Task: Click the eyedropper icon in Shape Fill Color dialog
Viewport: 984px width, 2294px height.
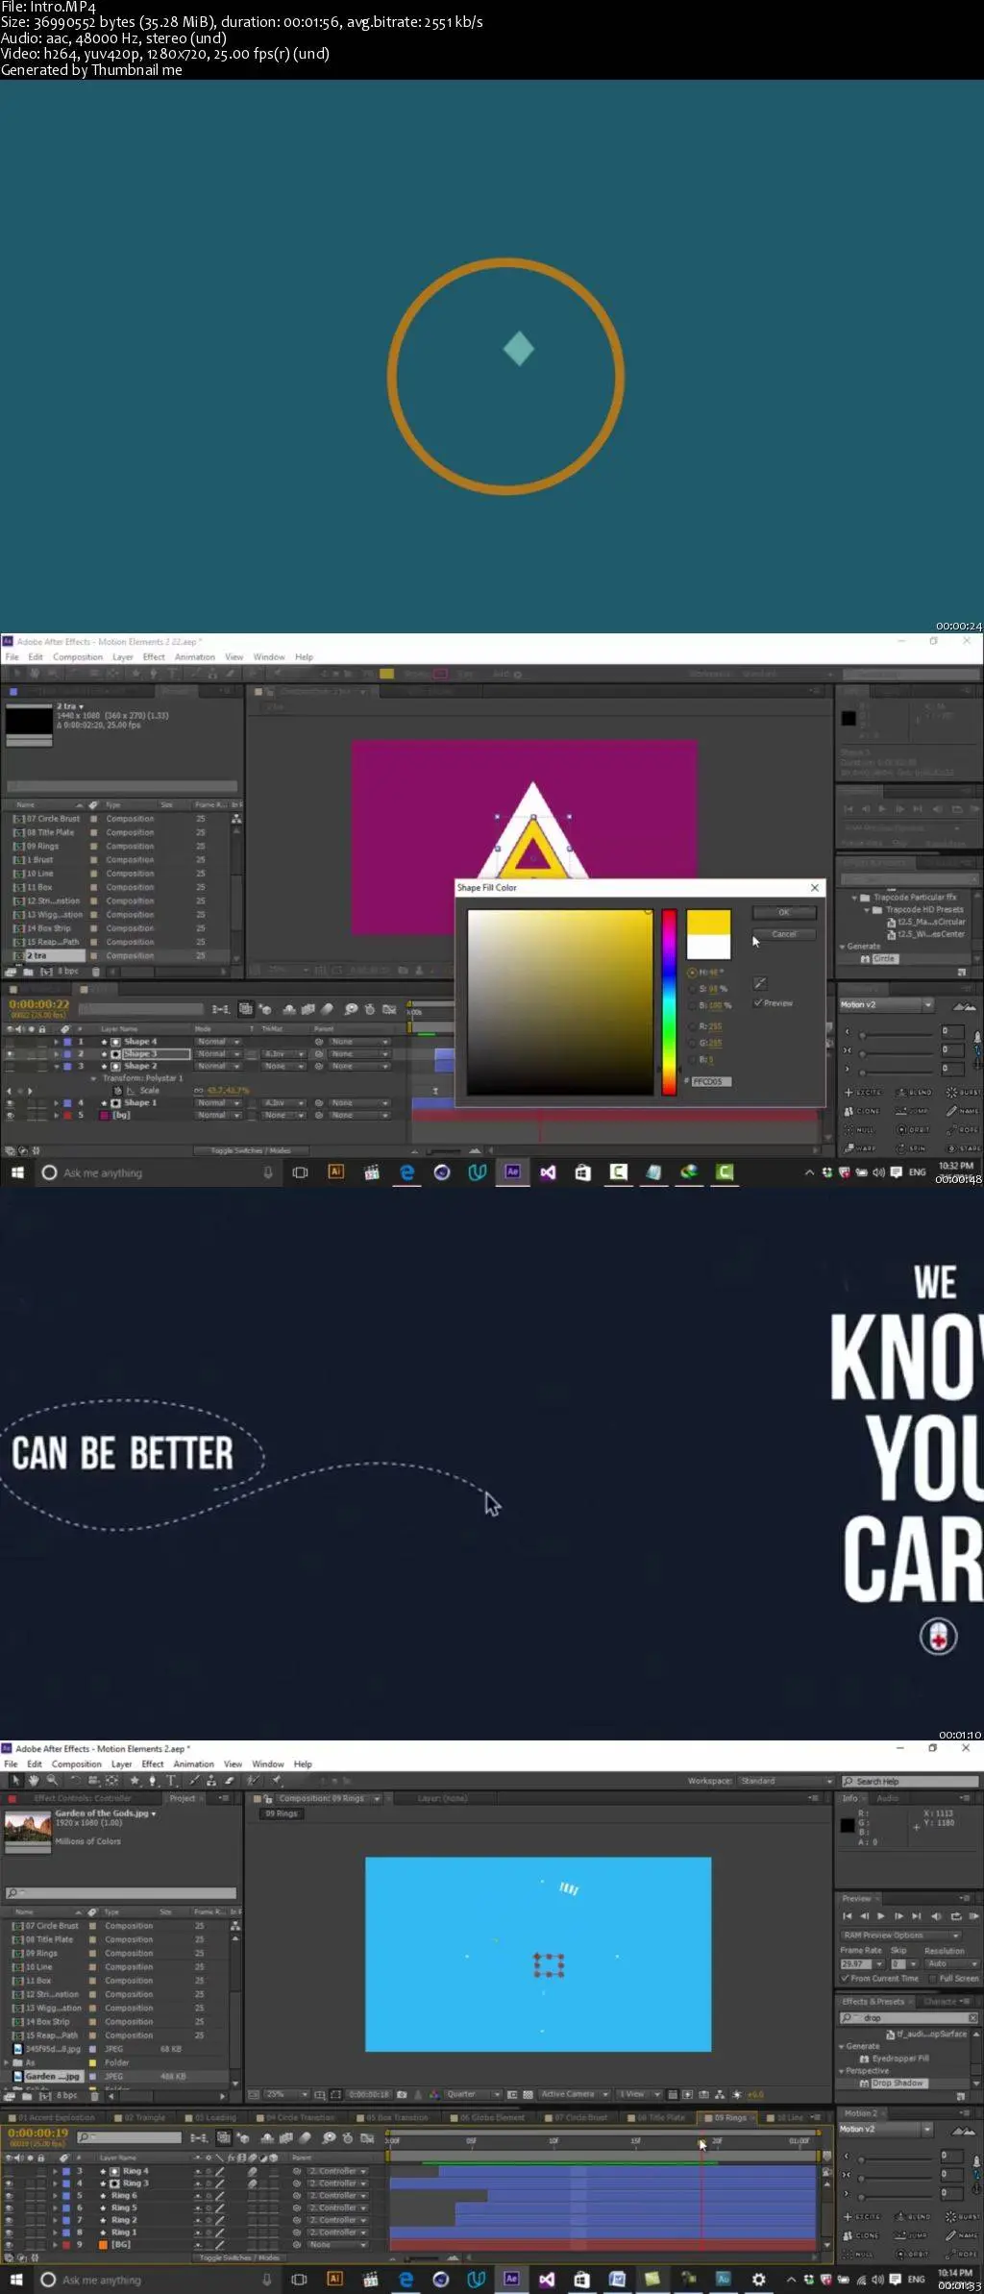Action: 760,983
